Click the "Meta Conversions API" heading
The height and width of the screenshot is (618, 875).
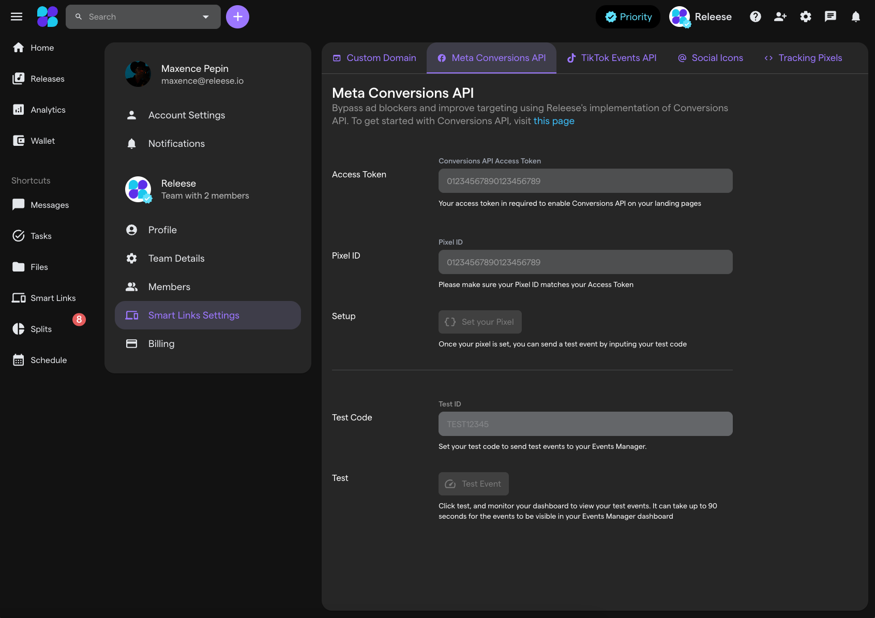point(403,93)
